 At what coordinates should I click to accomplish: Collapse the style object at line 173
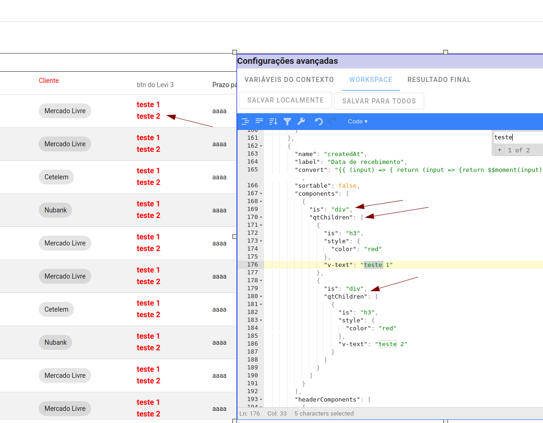coord(261,241)
